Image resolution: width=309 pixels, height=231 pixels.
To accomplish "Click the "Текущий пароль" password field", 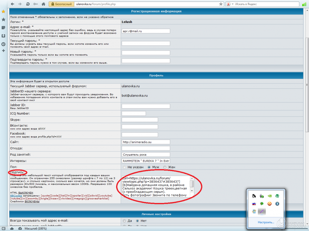I will [146, 43].
